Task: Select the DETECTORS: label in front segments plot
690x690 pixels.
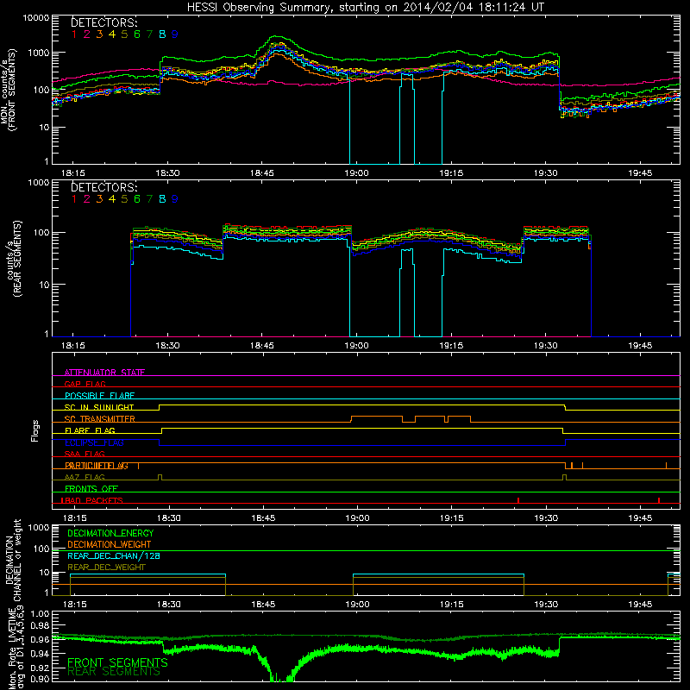Action: point(104,22)
